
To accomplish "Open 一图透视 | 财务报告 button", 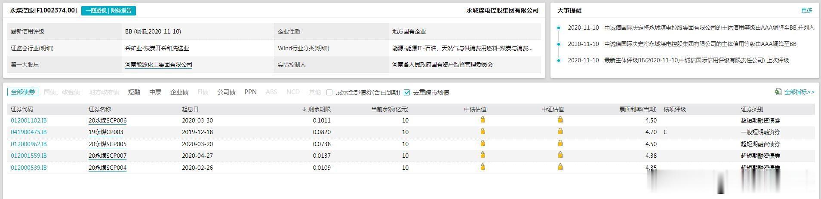I will click(x=108, y=11).
